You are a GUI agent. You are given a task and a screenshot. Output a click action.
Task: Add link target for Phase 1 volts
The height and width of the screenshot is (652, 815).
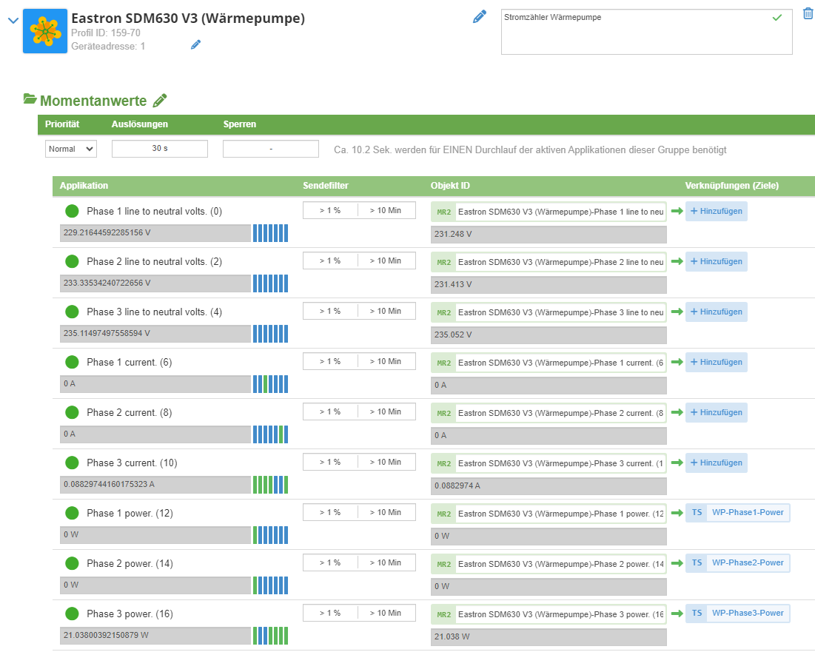tap(717, 212)
